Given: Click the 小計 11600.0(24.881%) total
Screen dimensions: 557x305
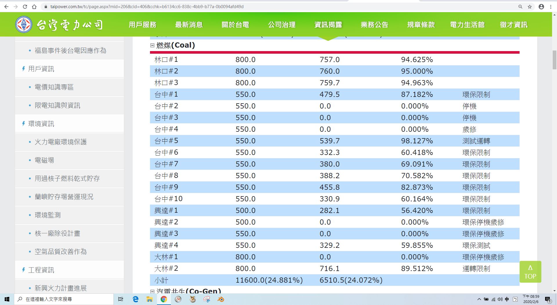Looking at the screenshot, I should [x=269, y=280].
